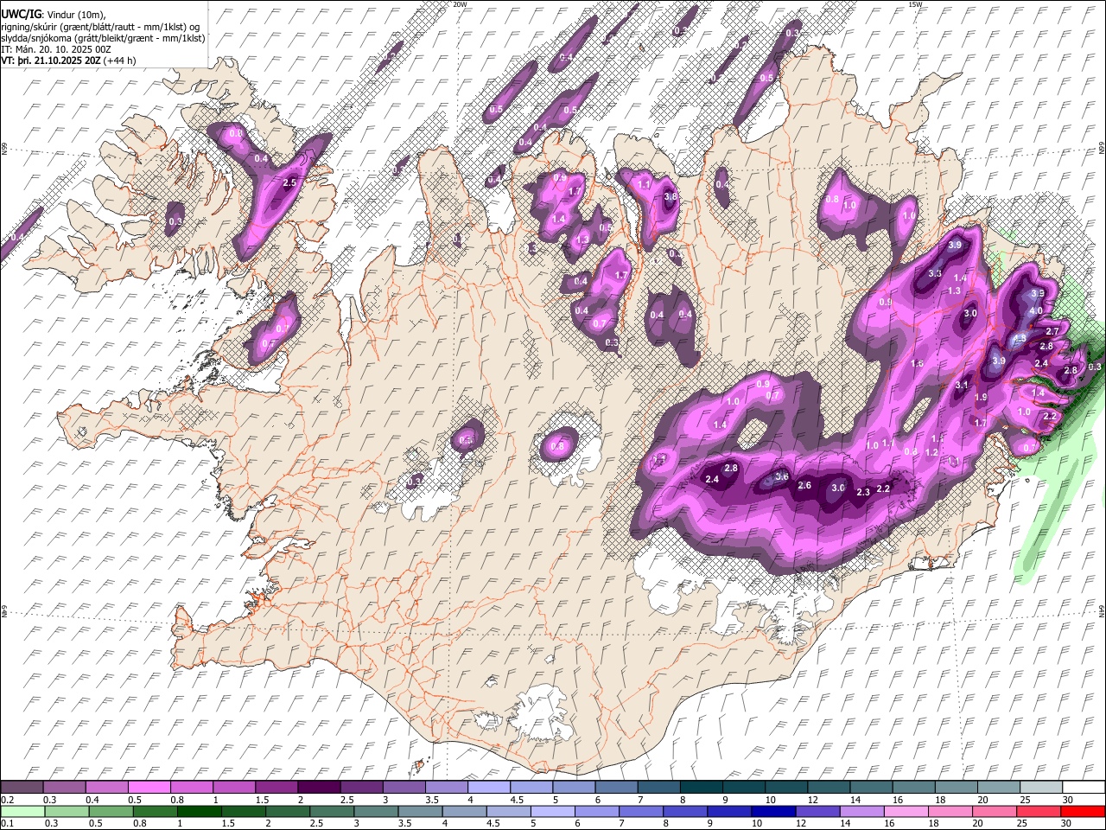The image size is (1106, 830).
Task: Click the pale grey 25–30 snow swatch
Action: point(1040,788)
